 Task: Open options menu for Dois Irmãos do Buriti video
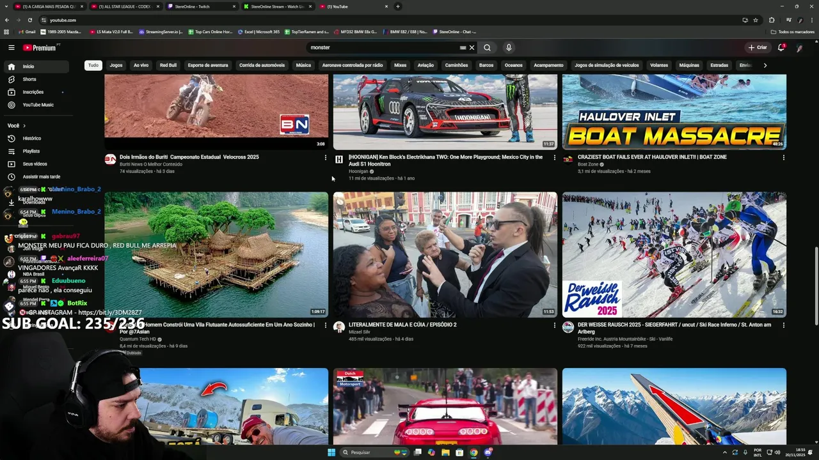[325, 157]
